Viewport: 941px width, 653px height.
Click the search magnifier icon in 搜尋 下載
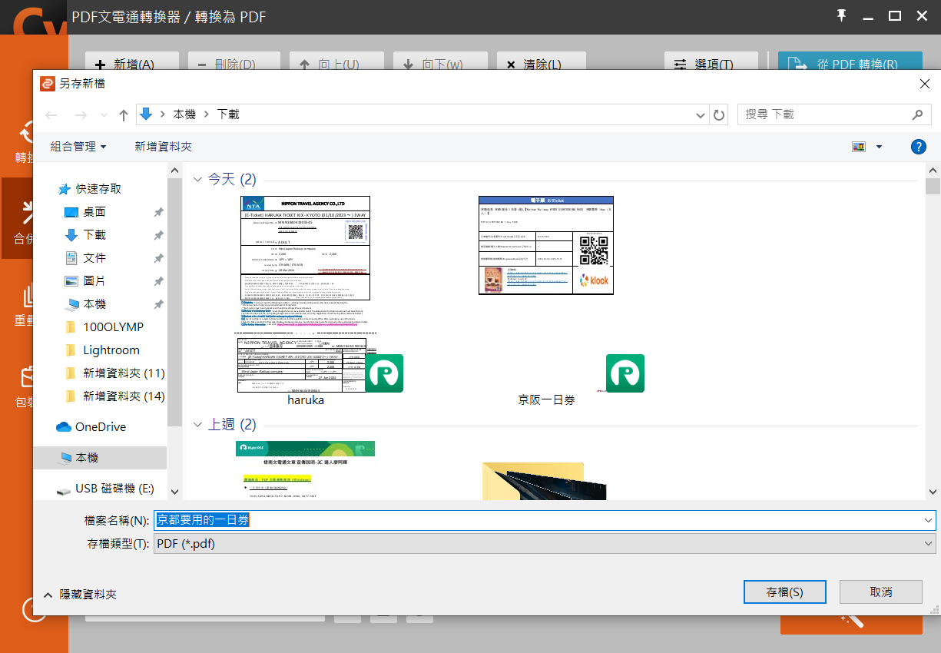click(x=917, y=114)
